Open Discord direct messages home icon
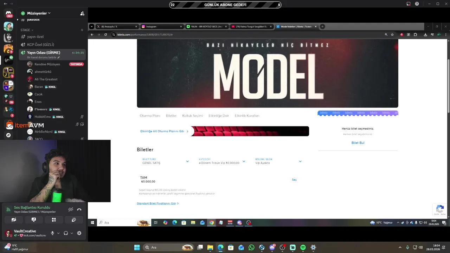Image resolution: width=450 pixels, height=253 pixels. coord(9,13)
